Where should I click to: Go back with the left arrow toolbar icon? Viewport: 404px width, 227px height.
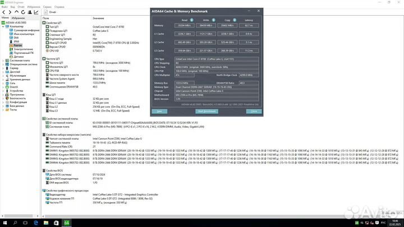[x=3, y=12]
